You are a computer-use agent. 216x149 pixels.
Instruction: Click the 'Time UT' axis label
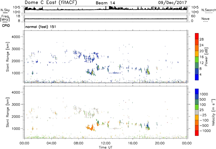click(106, 147)
